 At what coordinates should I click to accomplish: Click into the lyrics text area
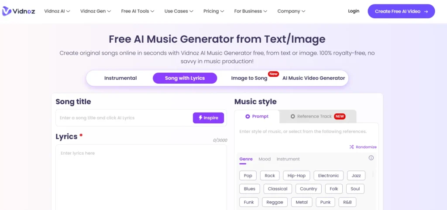[141, 177]
